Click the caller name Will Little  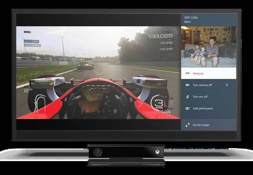[191, 17]
